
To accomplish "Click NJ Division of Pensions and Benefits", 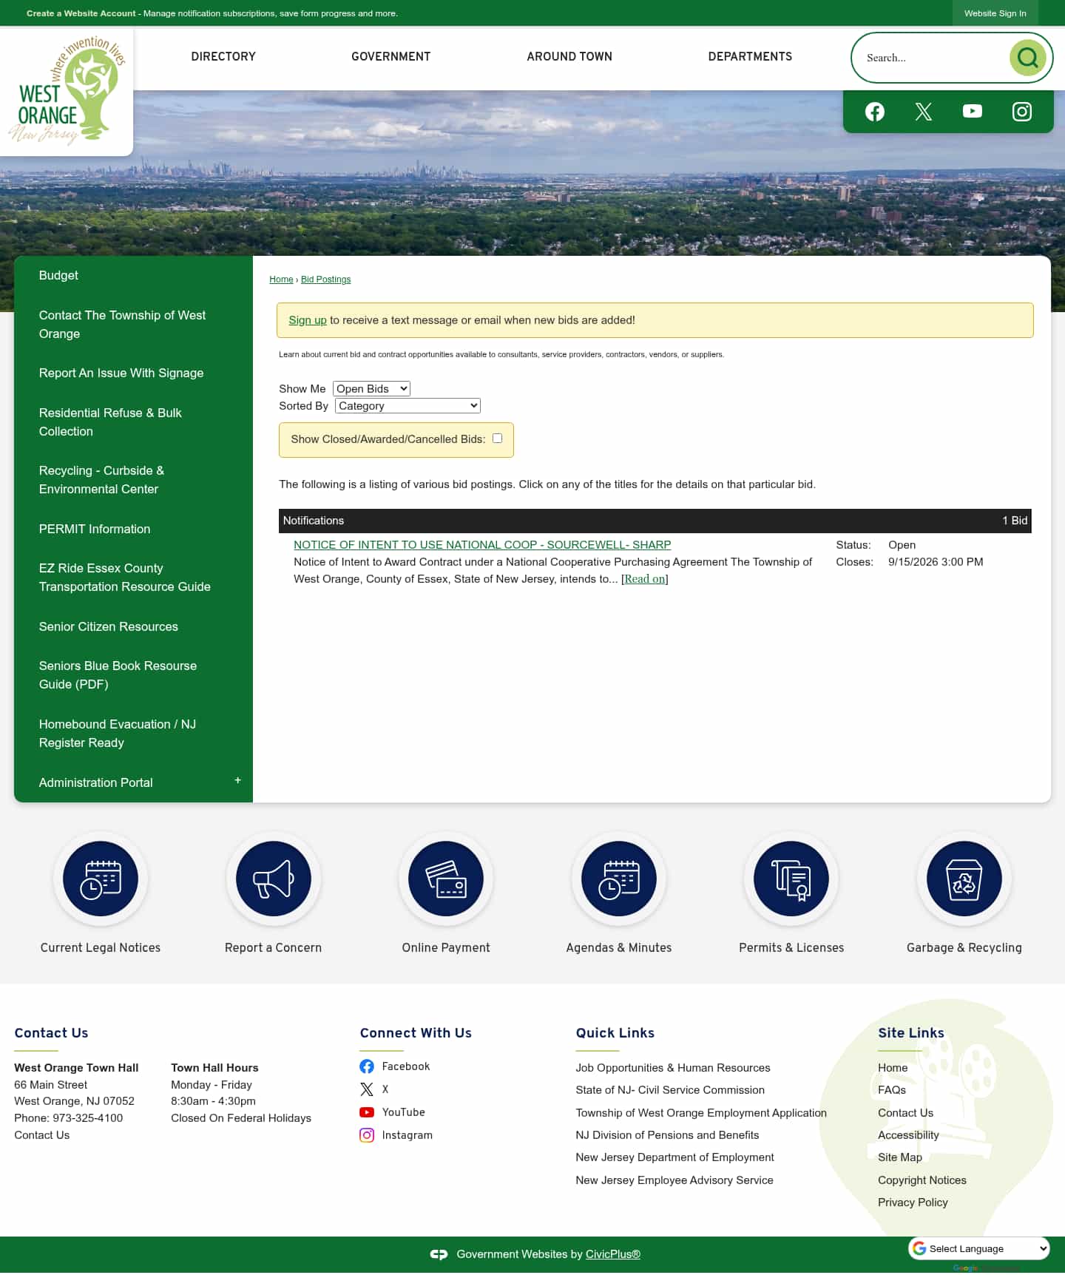I will [x=667, y=1135].
